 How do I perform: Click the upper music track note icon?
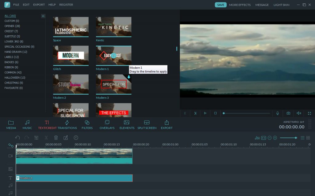click(x=10, y=186)
